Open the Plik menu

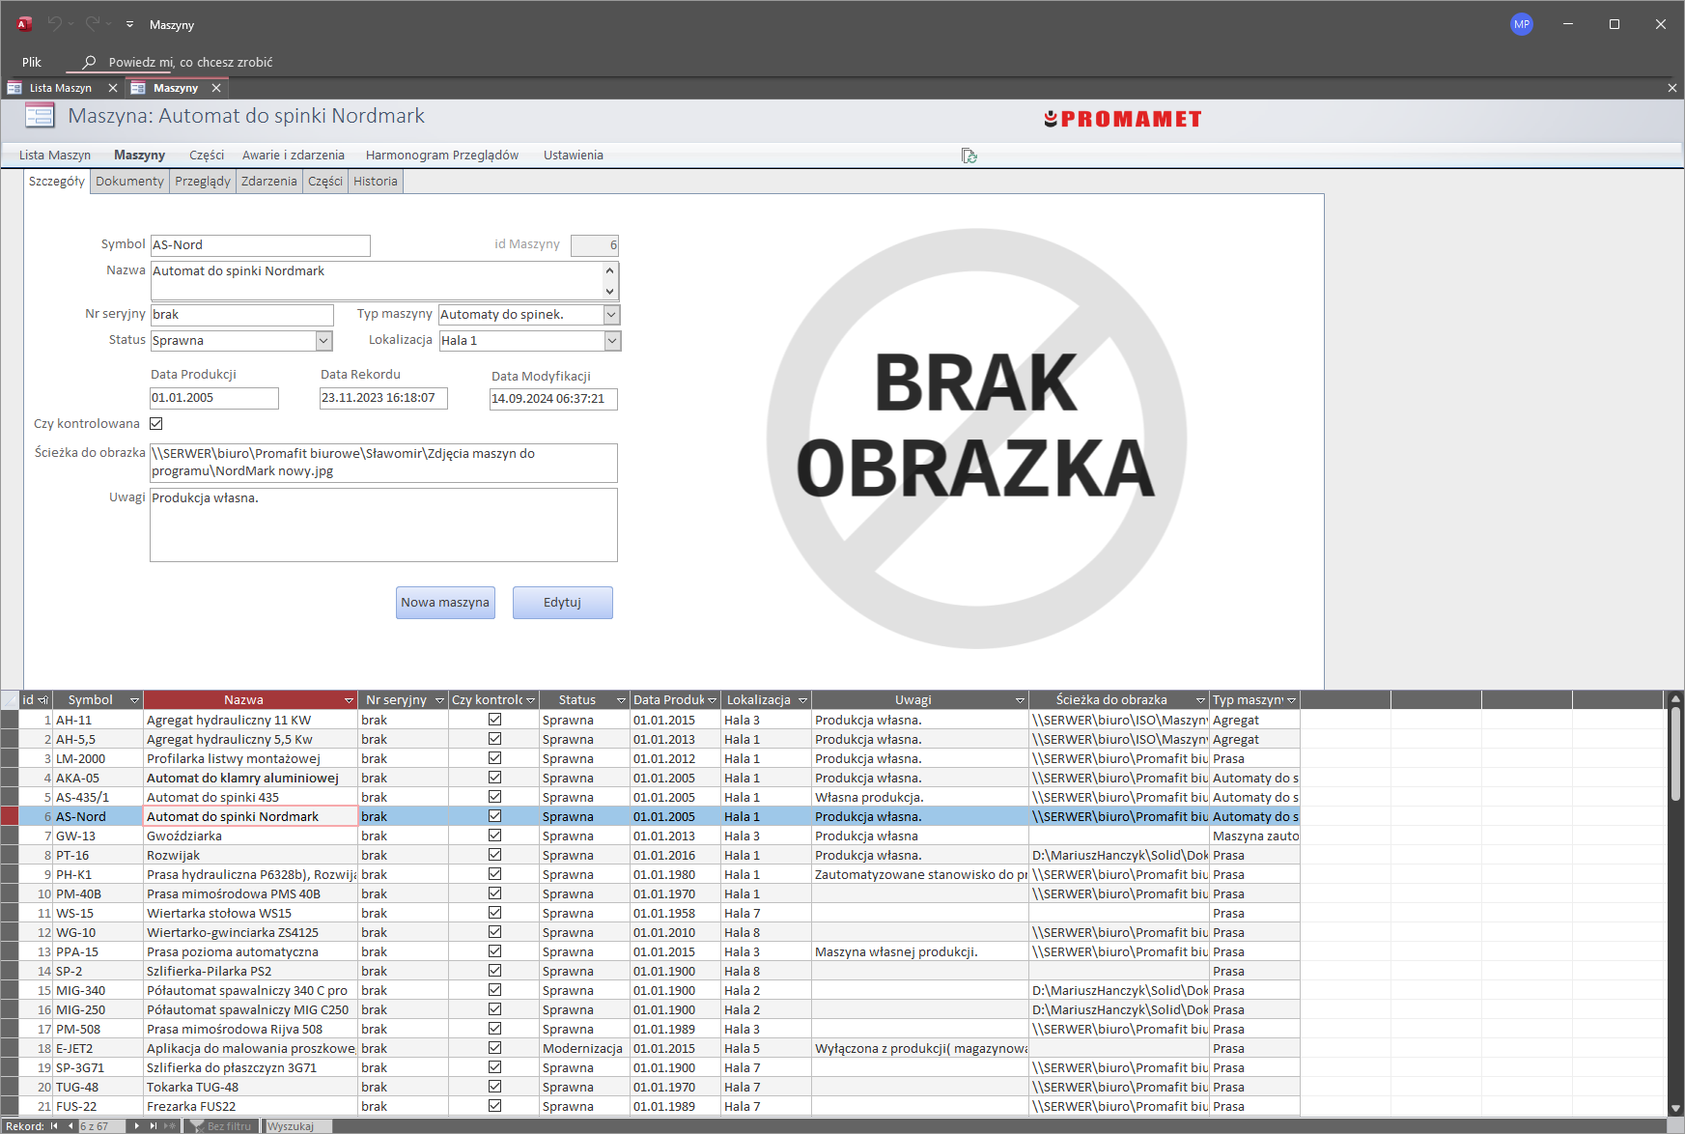(32, 62)
